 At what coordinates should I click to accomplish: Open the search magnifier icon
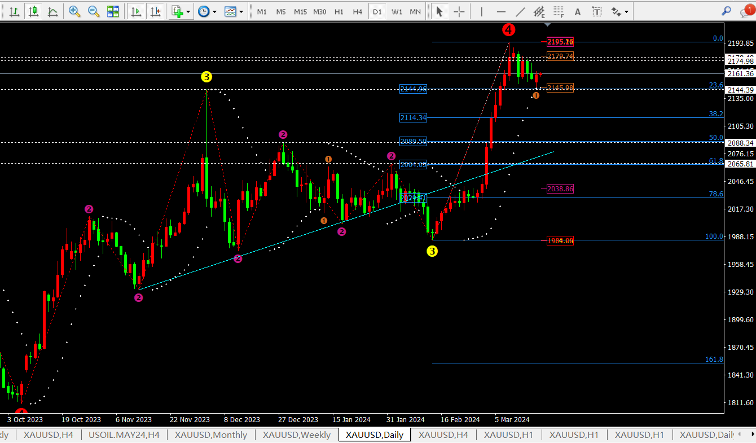coord(727,11)
